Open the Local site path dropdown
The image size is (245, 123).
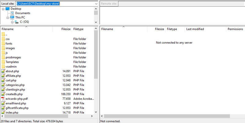point(96,4)
